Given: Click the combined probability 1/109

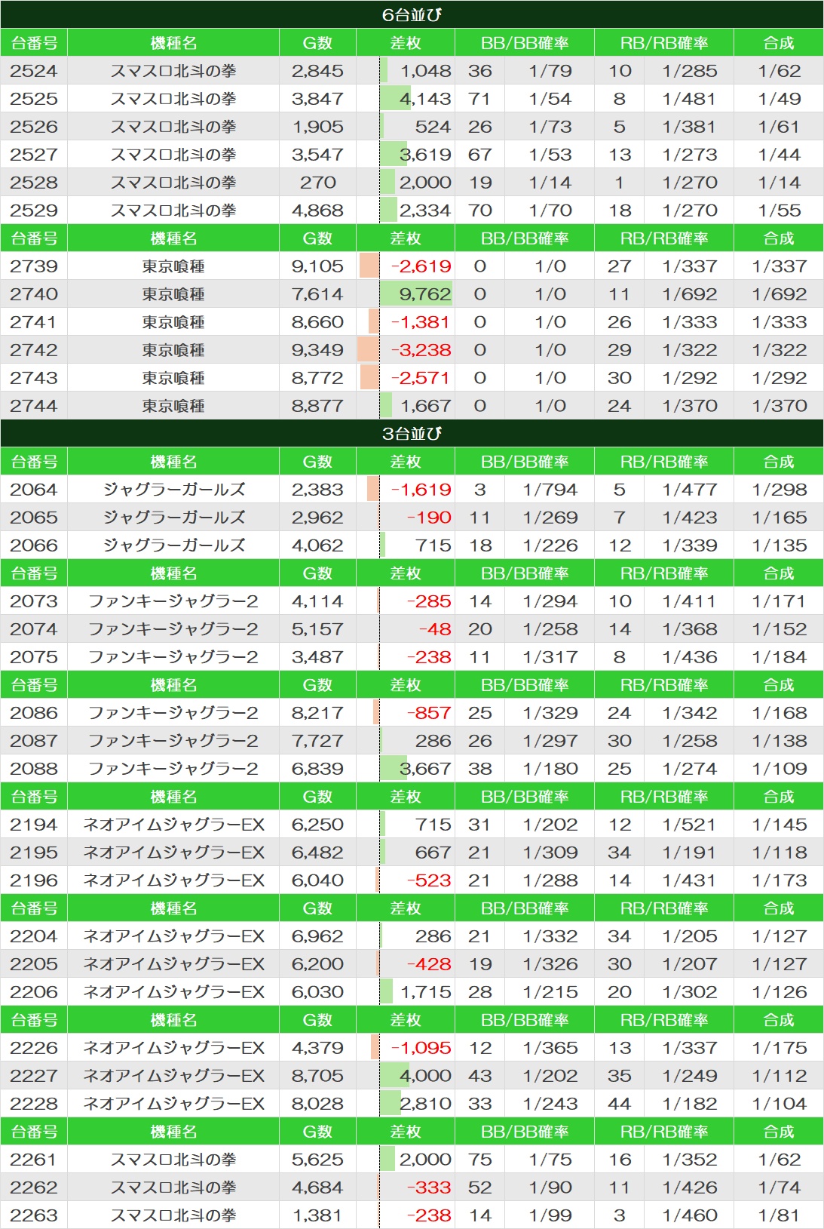Looking at the screenshot, I should point(780,769).
